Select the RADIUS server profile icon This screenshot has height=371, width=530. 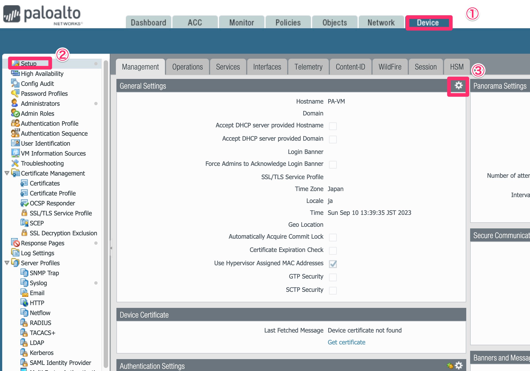click(24, 323)
